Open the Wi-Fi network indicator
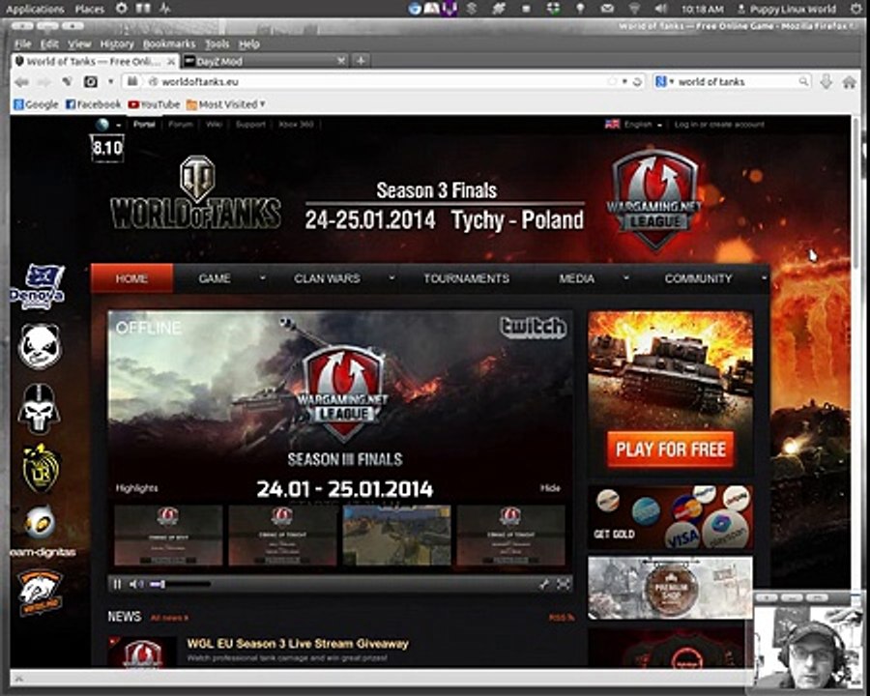The height and width of the screenshot is (696, 870). coord(634,9)
